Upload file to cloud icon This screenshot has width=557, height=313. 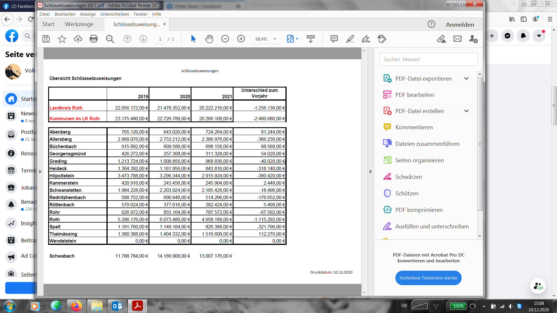tap(78, 39)
